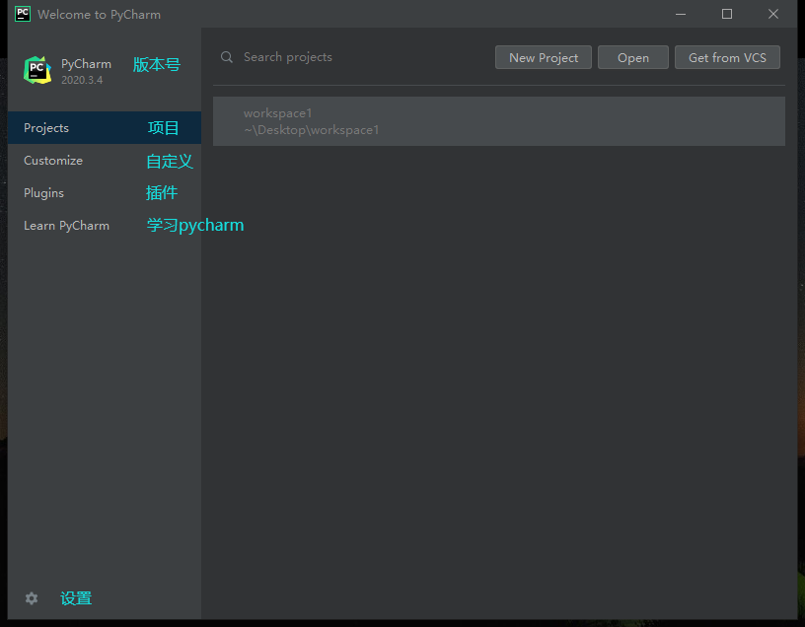Click the search magnifier icon
This screenshot has height=627, width=805.
[x=227, y=57]
